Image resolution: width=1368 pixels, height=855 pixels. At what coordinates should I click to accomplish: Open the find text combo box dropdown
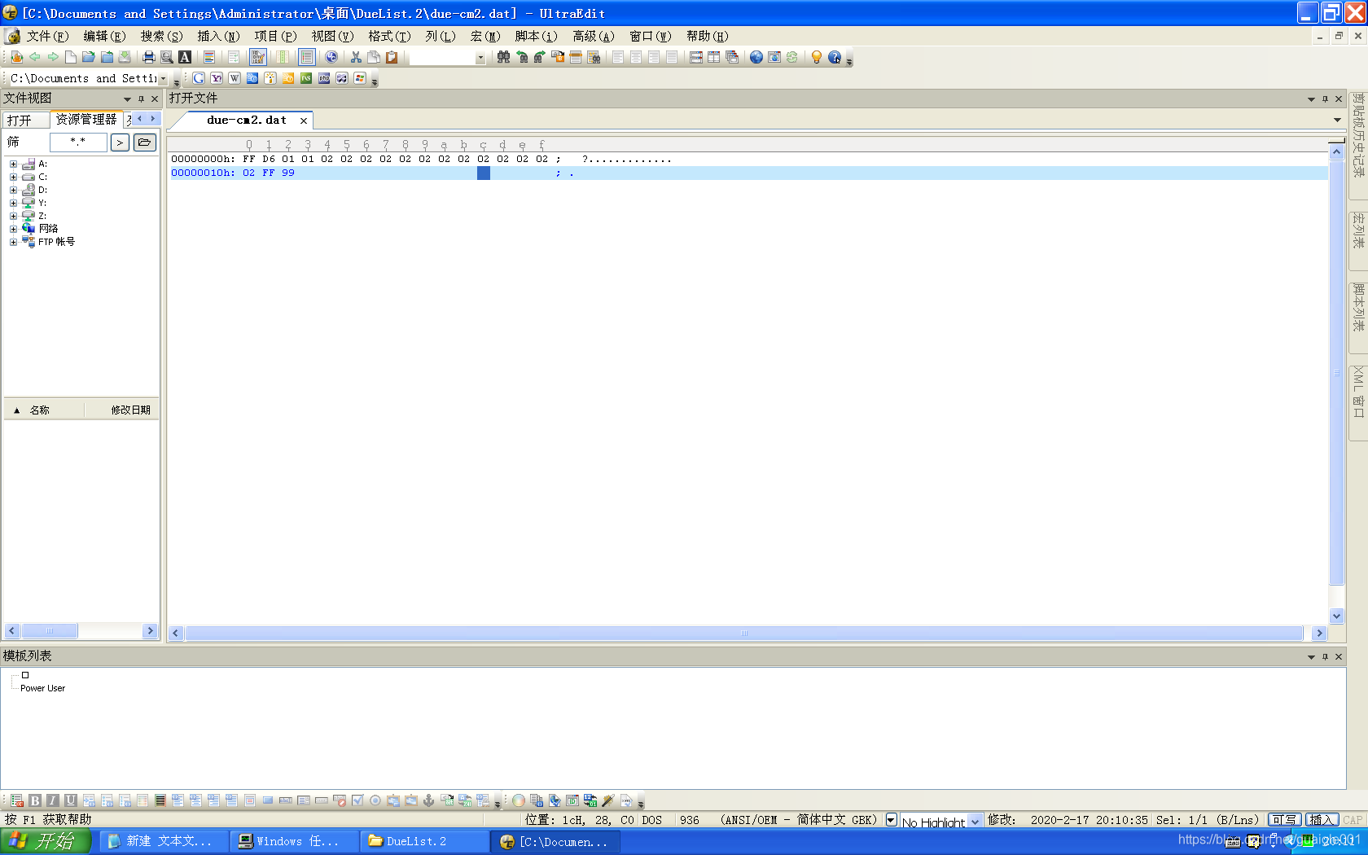(x=480, y=57)
